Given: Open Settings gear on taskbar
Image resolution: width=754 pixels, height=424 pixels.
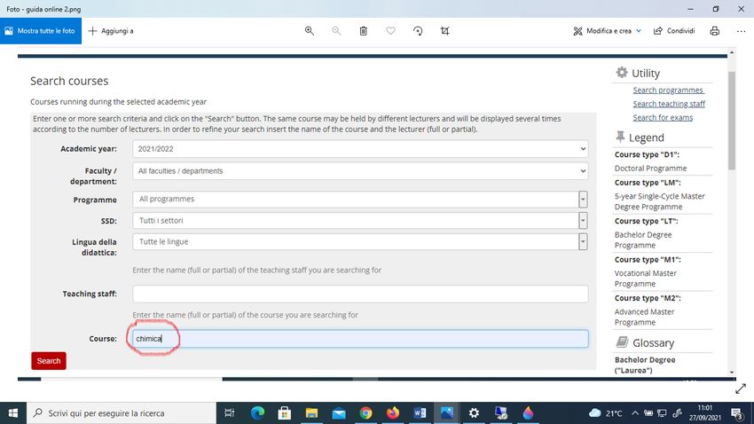Looking at the screenshot, I should point(475,413).
